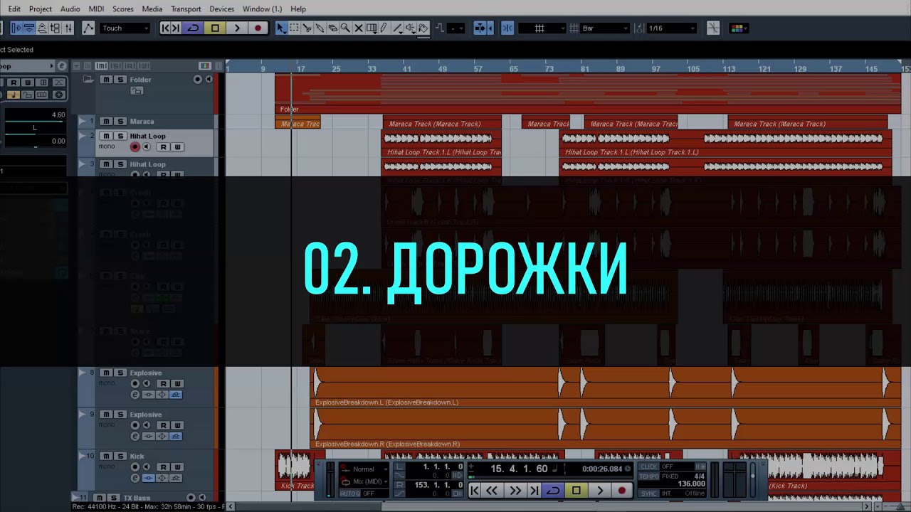Toggle the Info Line button
Viewport: 911px width, 512px height.
click(29, 28)
